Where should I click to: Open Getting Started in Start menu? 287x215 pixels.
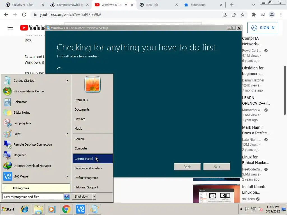[x=36, y=81]
